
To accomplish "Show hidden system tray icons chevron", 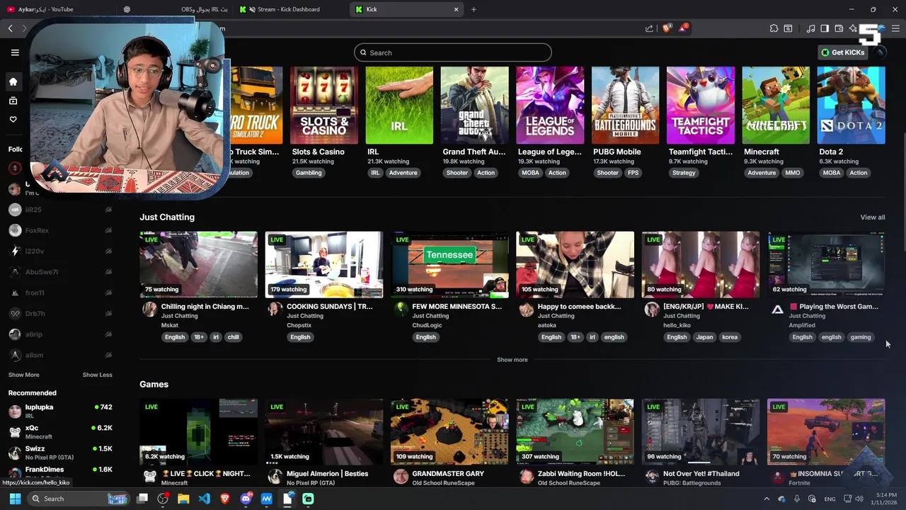I will (x=767, y=499).
